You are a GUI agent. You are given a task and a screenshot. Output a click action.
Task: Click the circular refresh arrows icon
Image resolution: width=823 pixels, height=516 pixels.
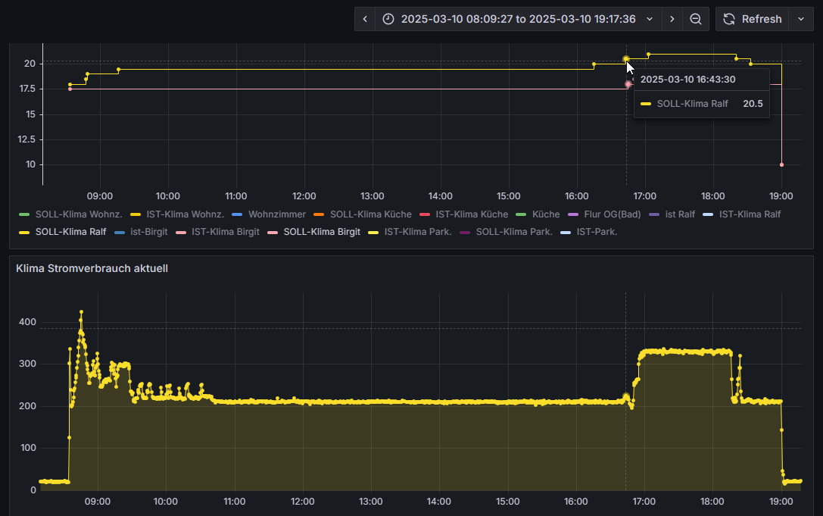pyautogui.click(x=729, y=19)
